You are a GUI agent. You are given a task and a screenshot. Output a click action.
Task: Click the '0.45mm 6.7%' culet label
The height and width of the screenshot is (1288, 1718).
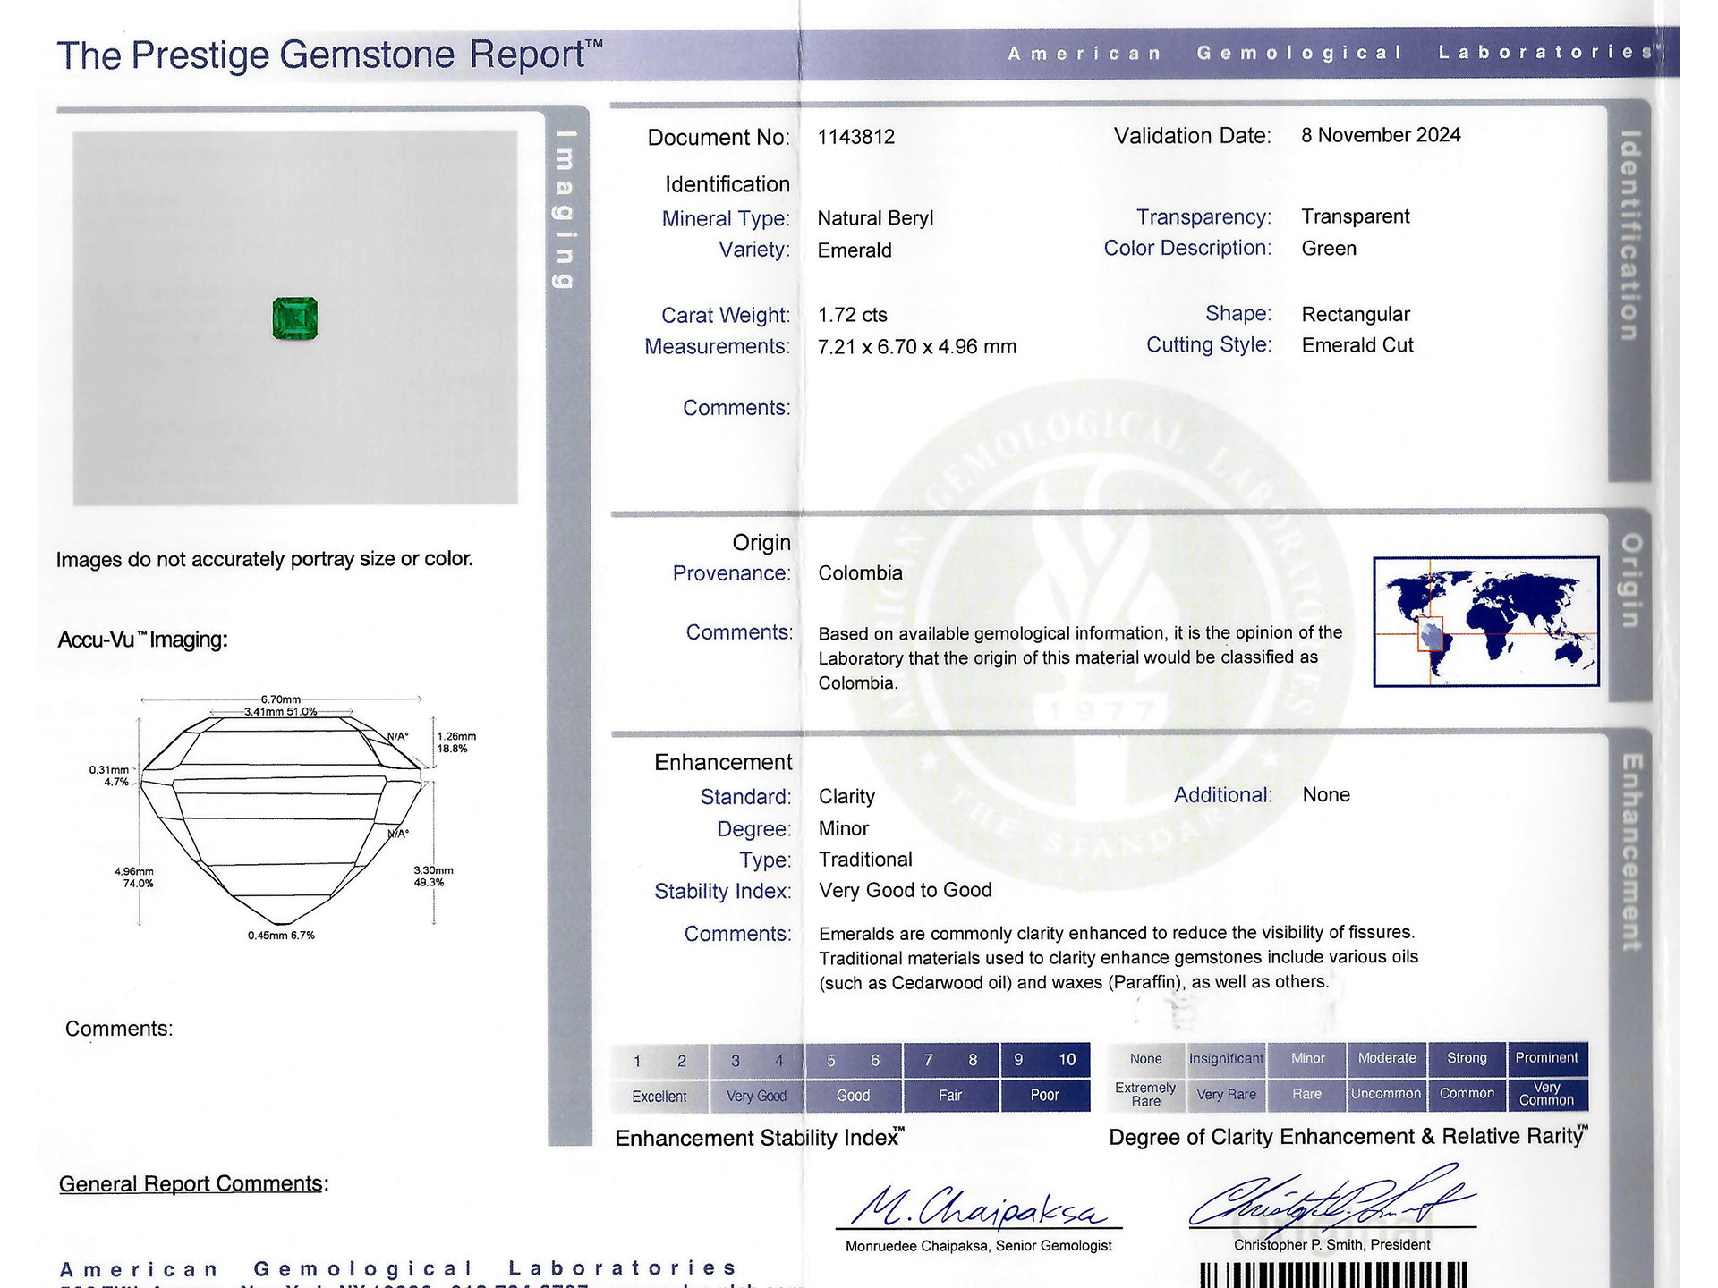click(281, 936)
